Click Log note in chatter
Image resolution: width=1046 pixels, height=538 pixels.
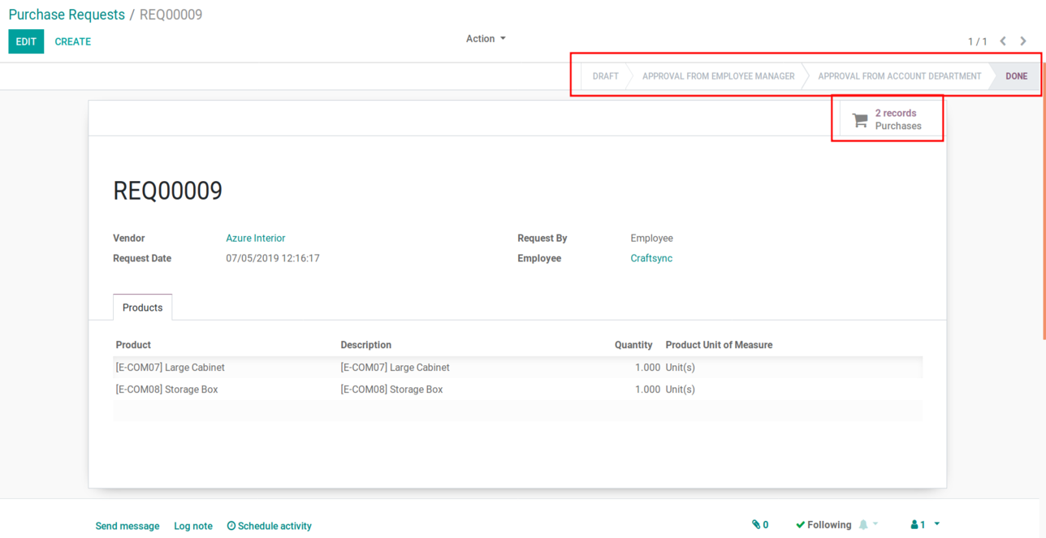coord(193,526)
